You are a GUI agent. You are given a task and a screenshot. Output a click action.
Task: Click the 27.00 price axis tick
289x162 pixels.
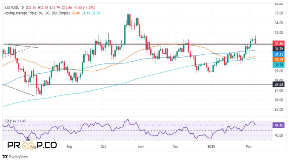click(279, 90)
